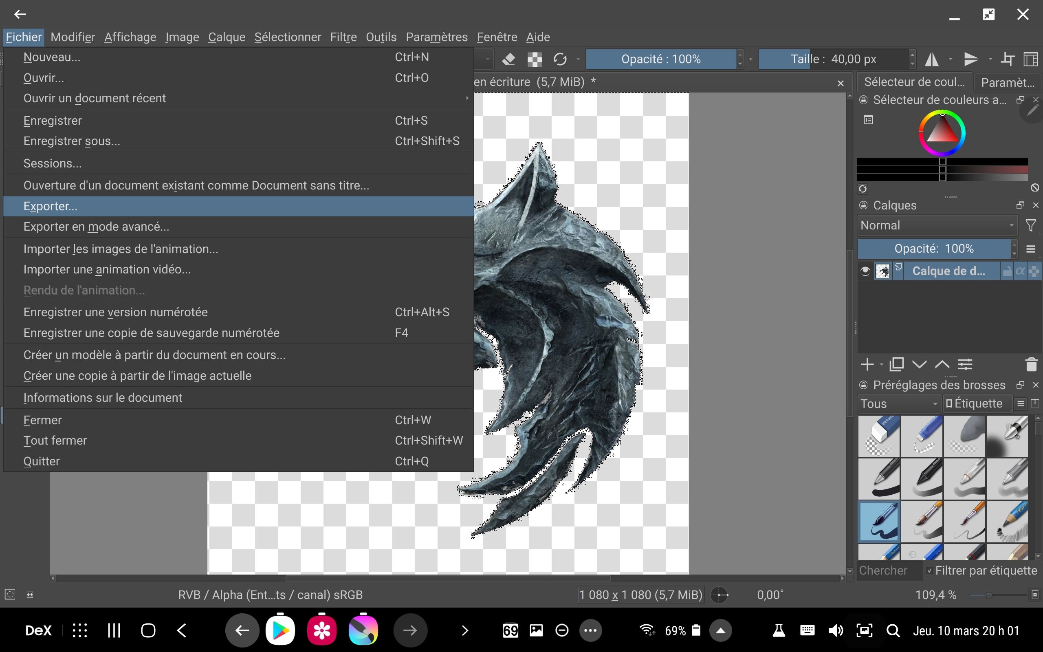This screenshot has width=1043, height=652.
Task: Toggle preserve alpha checkerboard icon in toolbar
Action: pos(534,59)
